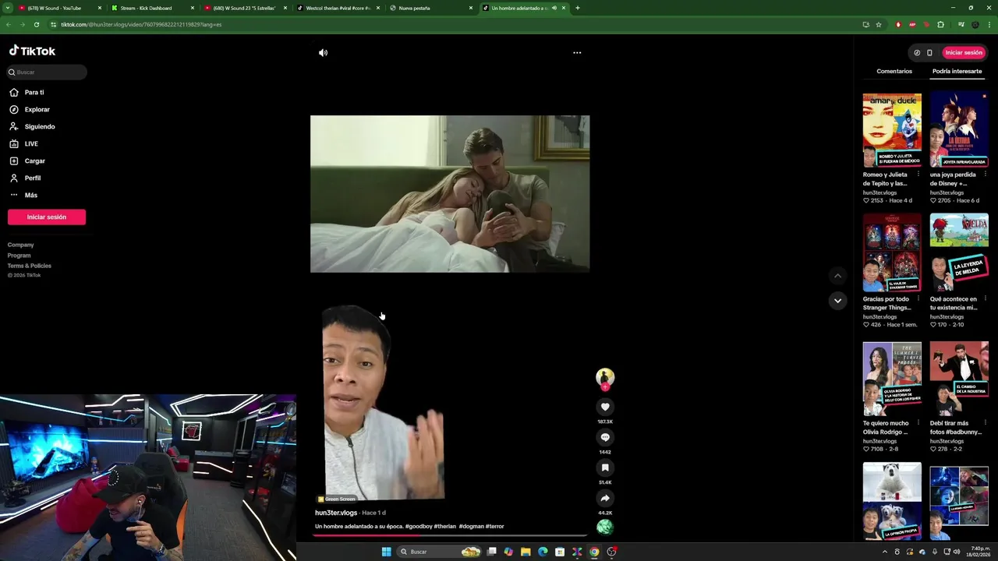
Task: Open the joya perdida de Disney thumbnail
Action: 959,130
